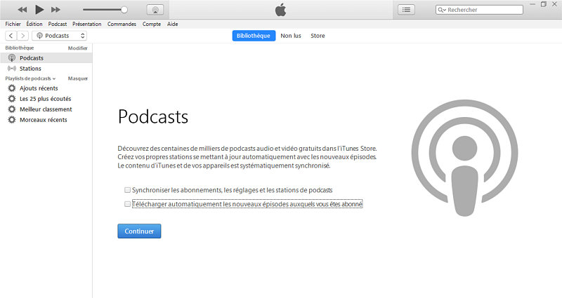Click the podcast icon in the media dropdown
The height and width of the screenshot is (298, 562).
[x=40, y=36]
